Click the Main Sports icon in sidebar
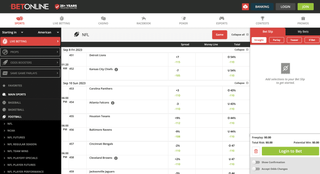 tap(4, 94)
